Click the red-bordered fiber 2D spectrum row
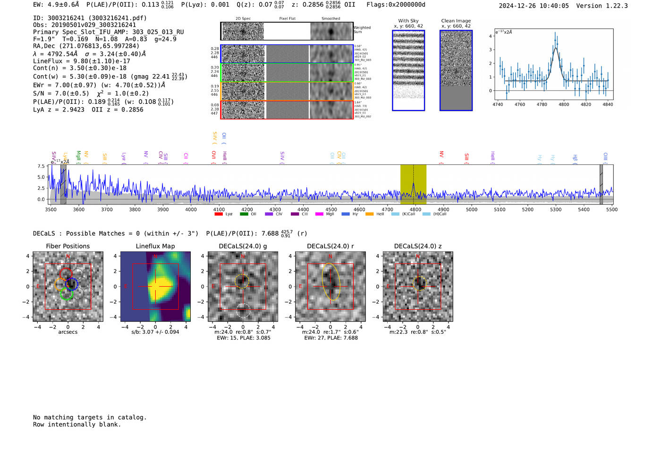This screenshot has width=661, height=450. coord(287,110)
